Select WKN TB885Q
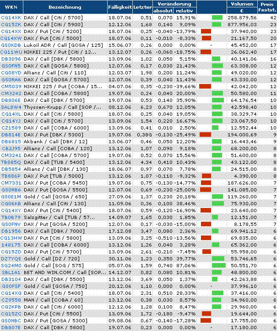277x331 pixels. click(x=11, y=163)
